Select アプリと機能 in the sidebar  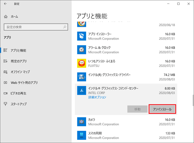click(36, 50)
